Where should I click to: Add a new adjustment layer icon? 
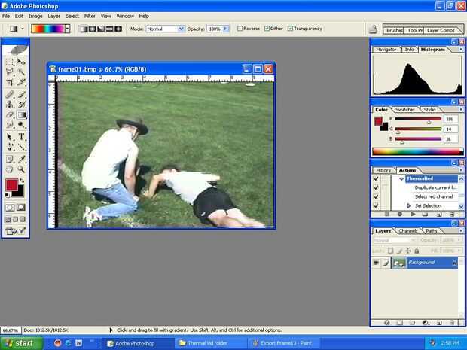point(426,323)
